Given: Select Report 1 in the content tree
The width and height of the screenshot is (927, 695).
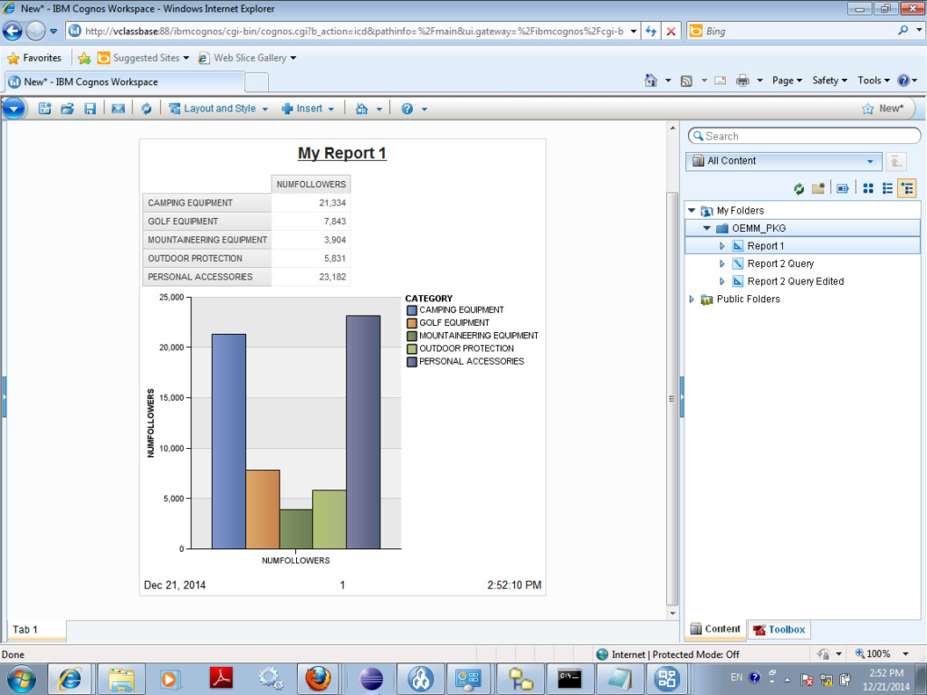Looking at the screenshot, I should tap(766, 246).
